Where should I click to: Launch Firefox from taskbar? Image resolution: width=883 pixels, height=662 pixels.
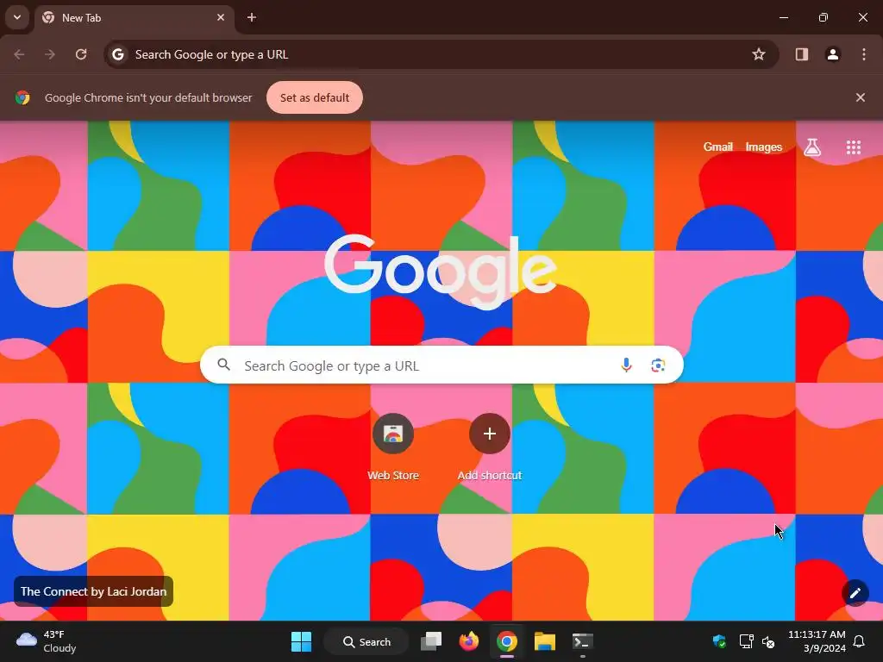pos(468,641)
